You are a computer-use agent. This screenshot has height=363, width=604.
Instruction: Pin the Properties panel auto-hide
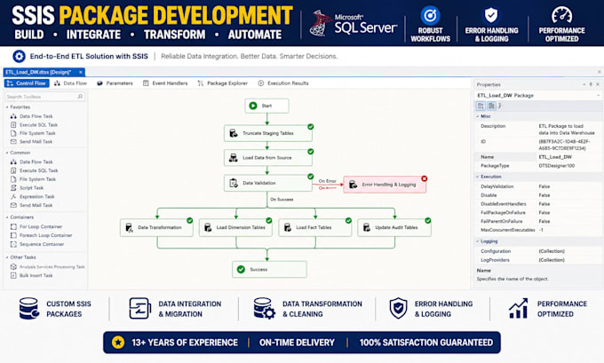click(591, 84)
